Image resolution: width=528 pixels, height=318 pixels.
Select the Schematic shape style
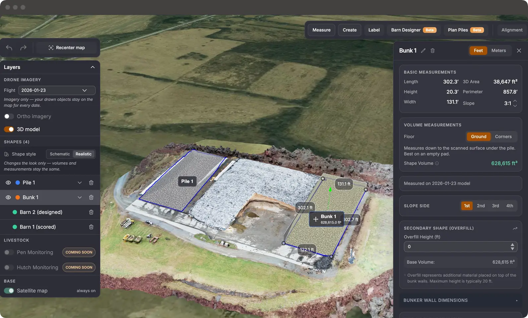[60, 154]
